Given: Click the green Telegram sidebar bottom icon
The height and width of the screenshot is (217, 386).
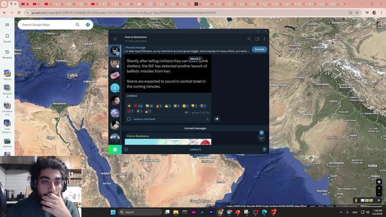Looking at the screenshot, I should 115,149.
